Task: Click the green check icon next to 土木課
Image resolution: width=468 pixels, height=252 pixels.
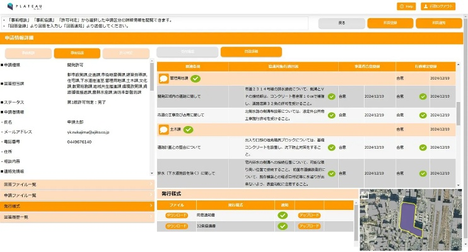Action: [x=188, y=129]
